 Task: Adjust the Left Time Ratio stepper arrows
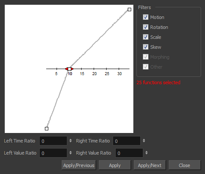[70, 141]
